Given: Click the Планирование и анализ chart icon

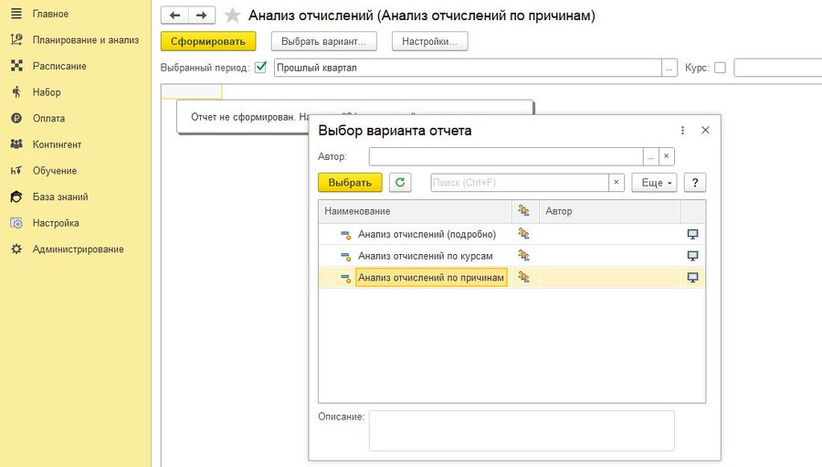Looking at the screenshot, I should click(16, 39).
